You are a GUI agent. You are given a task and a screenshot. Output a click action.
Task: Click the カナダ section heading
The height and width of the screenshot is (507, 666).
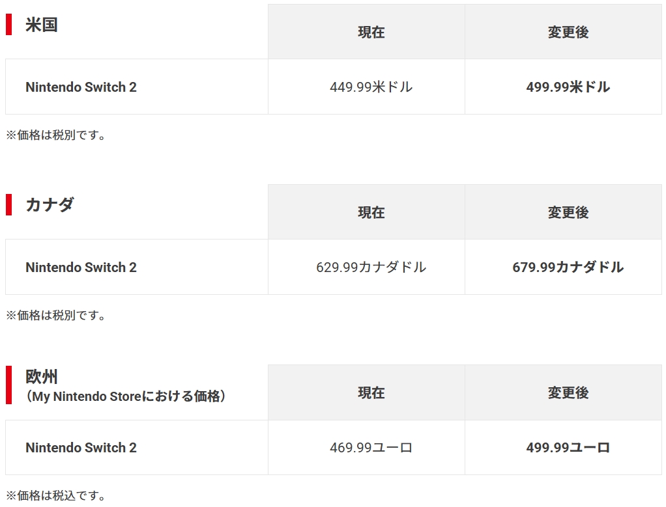point(50,204)
